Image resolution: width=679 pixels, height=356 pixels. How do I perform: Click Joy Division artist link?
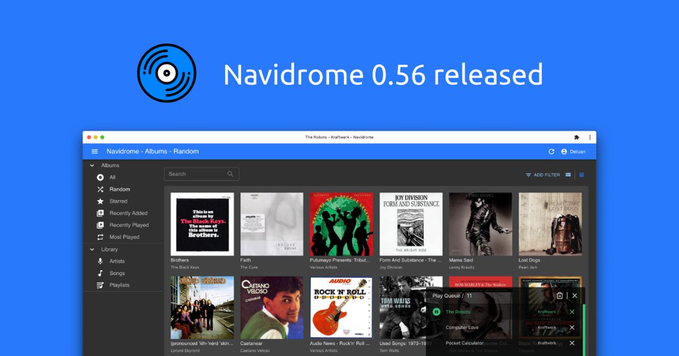pyautogui.click(x=391, y=267)
